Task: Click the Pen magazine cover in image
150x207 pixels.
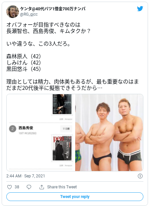Action: click(x=62, y=148)
